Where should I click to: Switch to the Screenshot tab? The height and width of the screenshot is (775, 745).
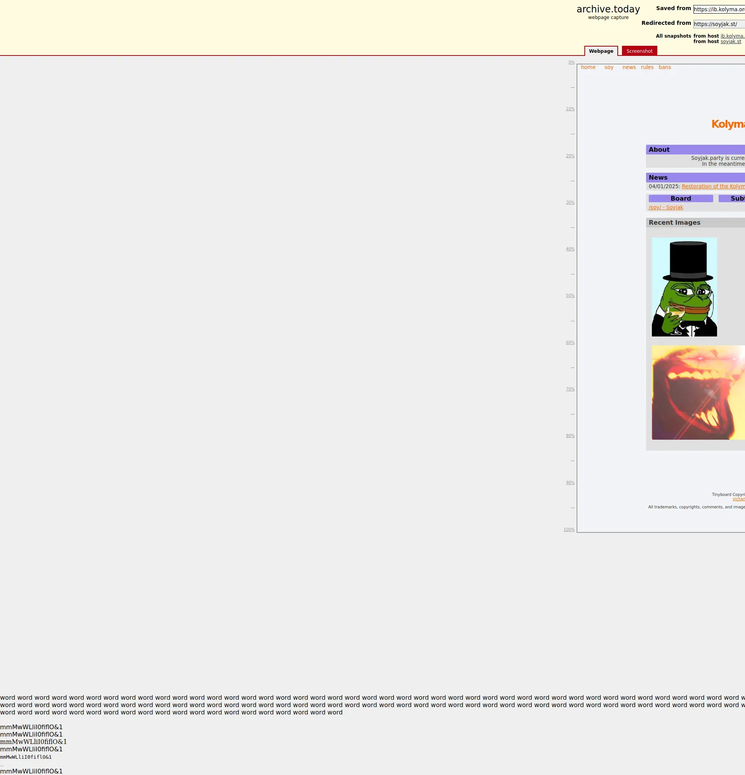(x=639, y=51)
